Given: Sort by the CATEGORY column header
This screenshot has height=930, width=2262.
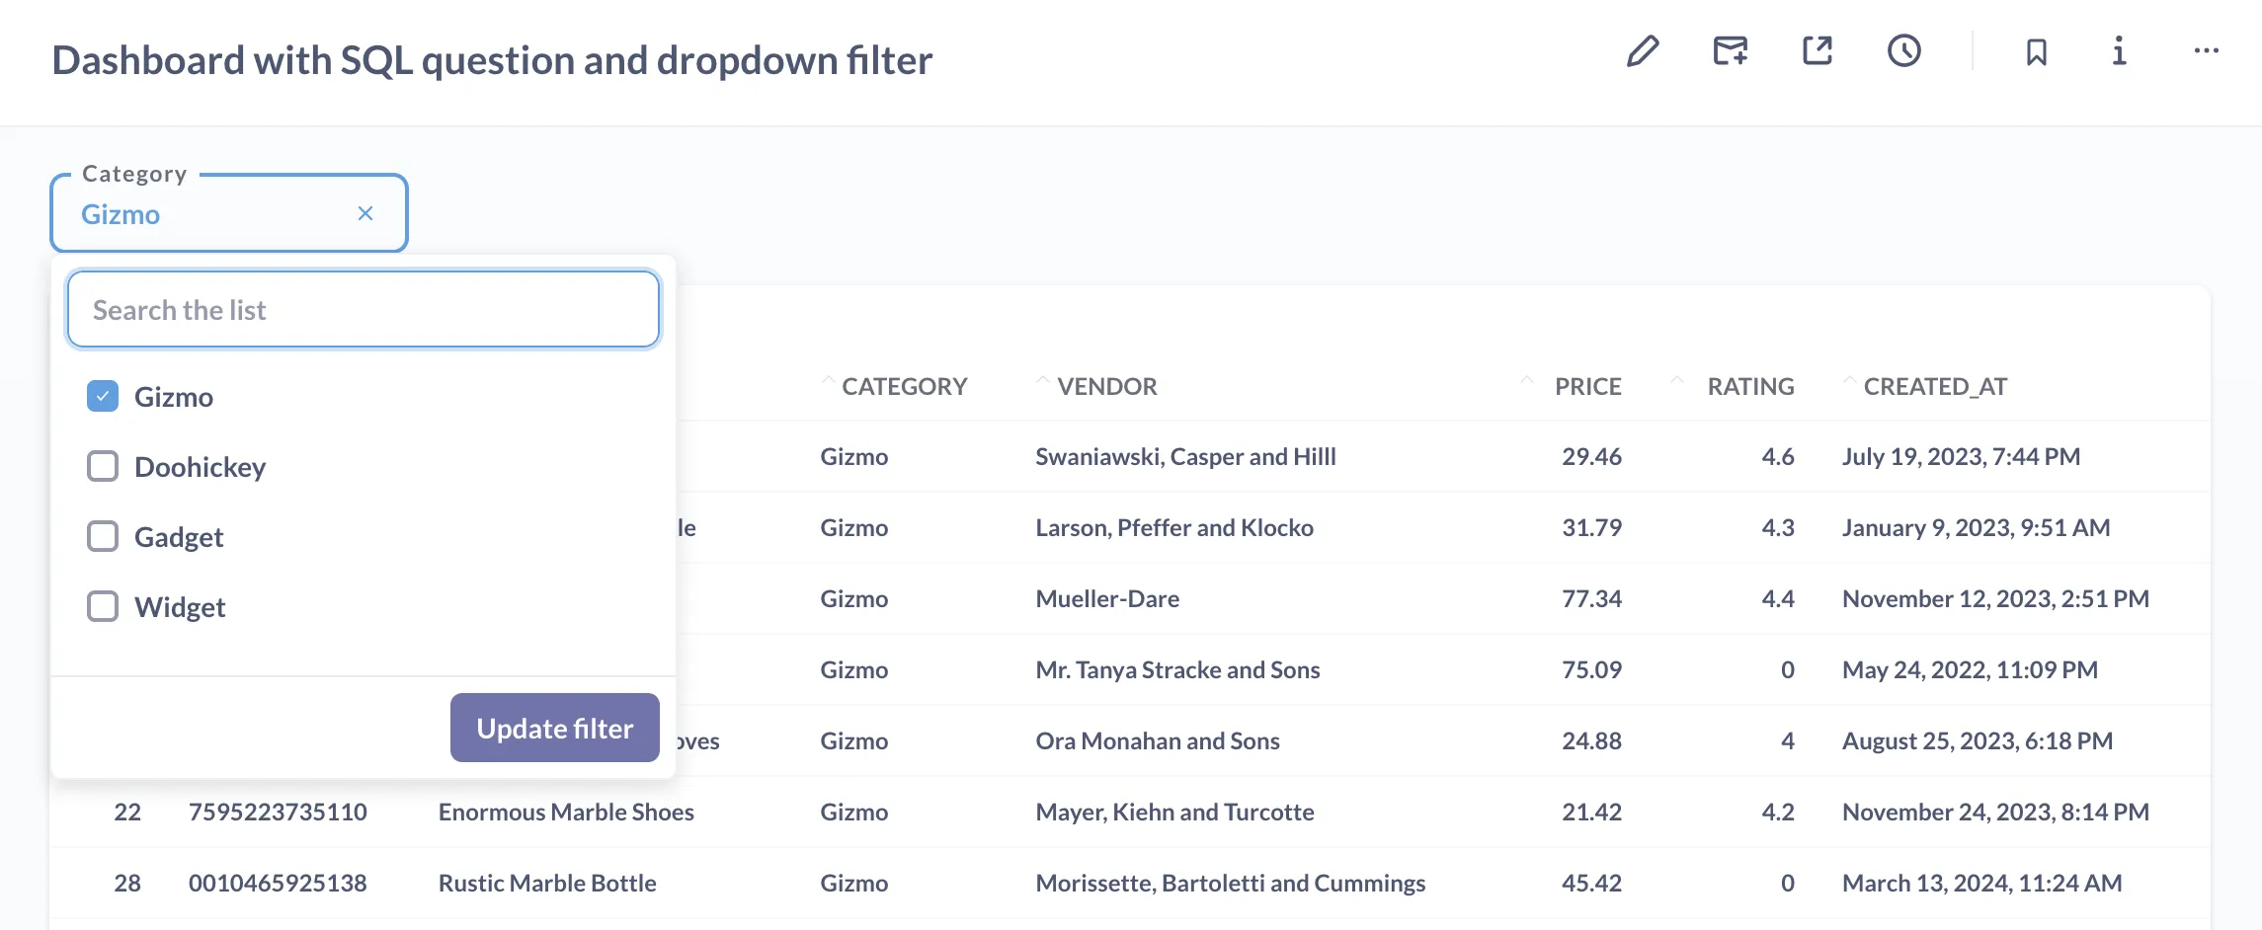Looking at the screenshot, I should pyautogui.click(x=903, y=386).
